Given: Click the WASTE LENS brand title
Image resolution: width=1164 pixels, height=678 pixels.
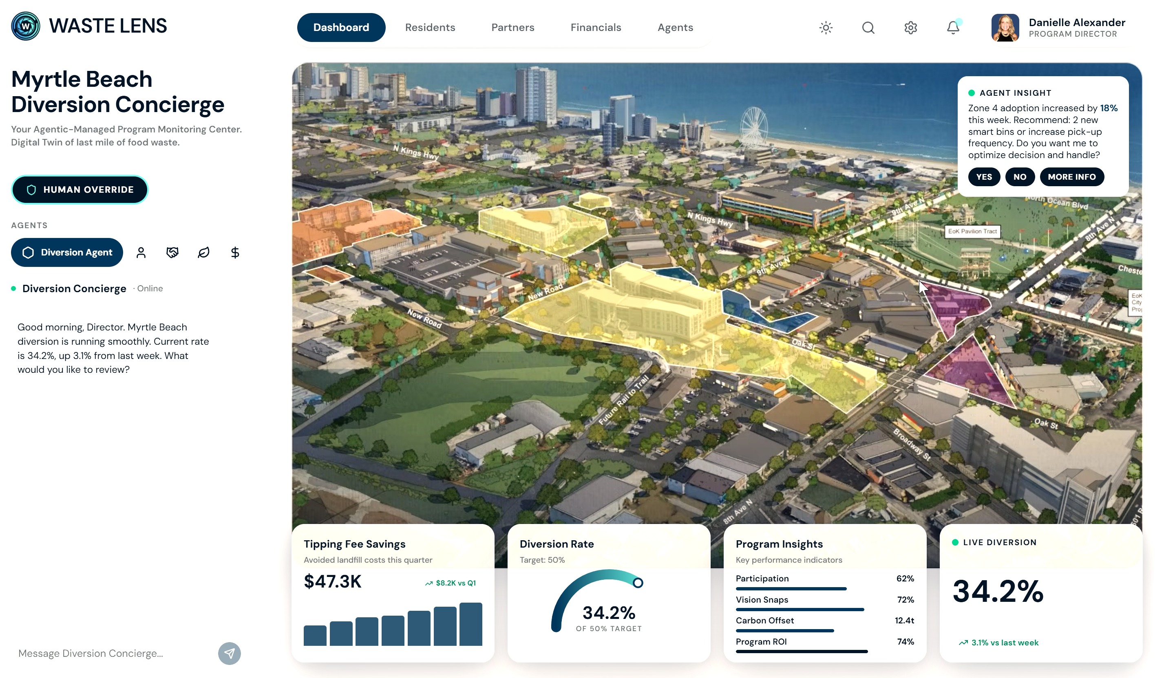Looking at the screenshot, I should [108, 26].
